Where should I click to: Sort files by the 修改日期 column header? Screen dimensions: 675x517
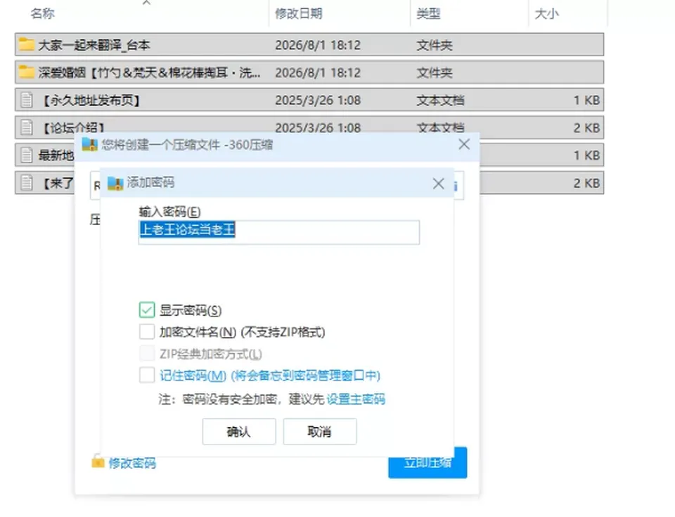click(298, 13)
